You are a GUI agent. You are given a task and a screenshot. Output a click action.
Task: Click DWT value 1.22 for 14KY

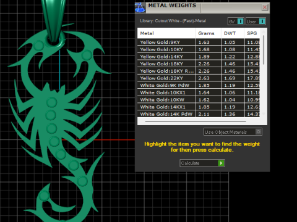tap(230, 57)
